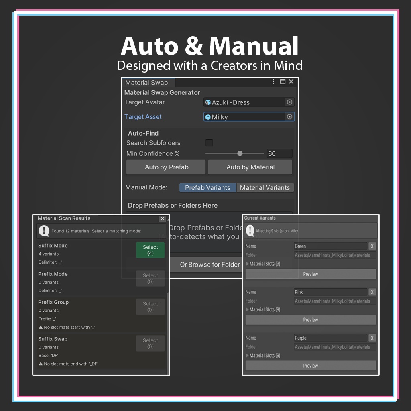Select the Suffix Mode with 4 variants
This screenshot has width=411, height=411.
tap(150, 250)
